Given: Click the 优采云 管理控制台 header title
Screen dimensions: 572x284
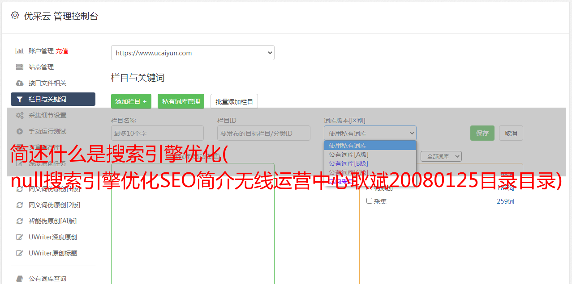Looking at the screenshot, I should tap(61, 16).
